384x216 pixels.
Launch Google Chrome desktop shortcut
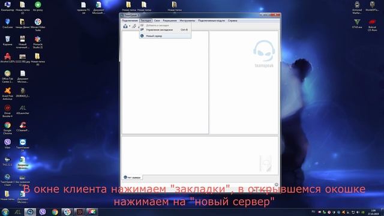(x=7, y=128)
